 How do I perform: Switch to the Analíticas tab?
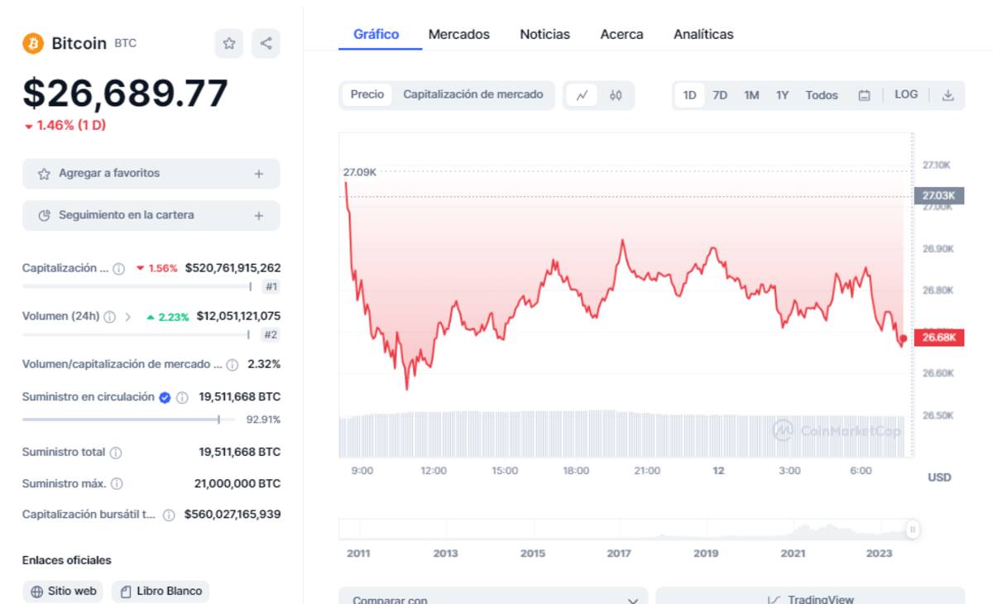703,35
